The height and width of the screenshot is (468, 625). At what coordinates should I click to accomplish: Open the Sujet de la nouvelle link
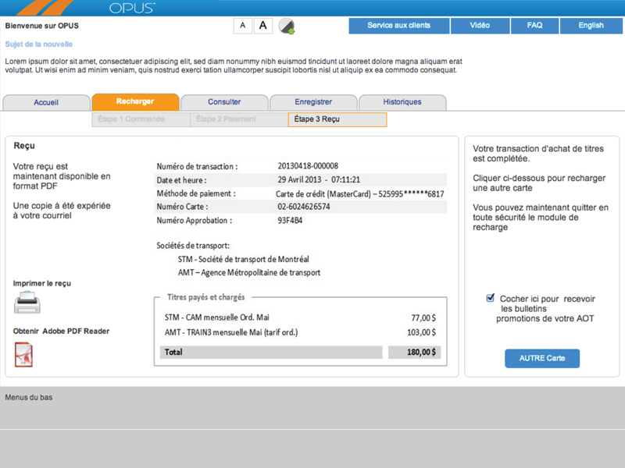pos(38,44)
